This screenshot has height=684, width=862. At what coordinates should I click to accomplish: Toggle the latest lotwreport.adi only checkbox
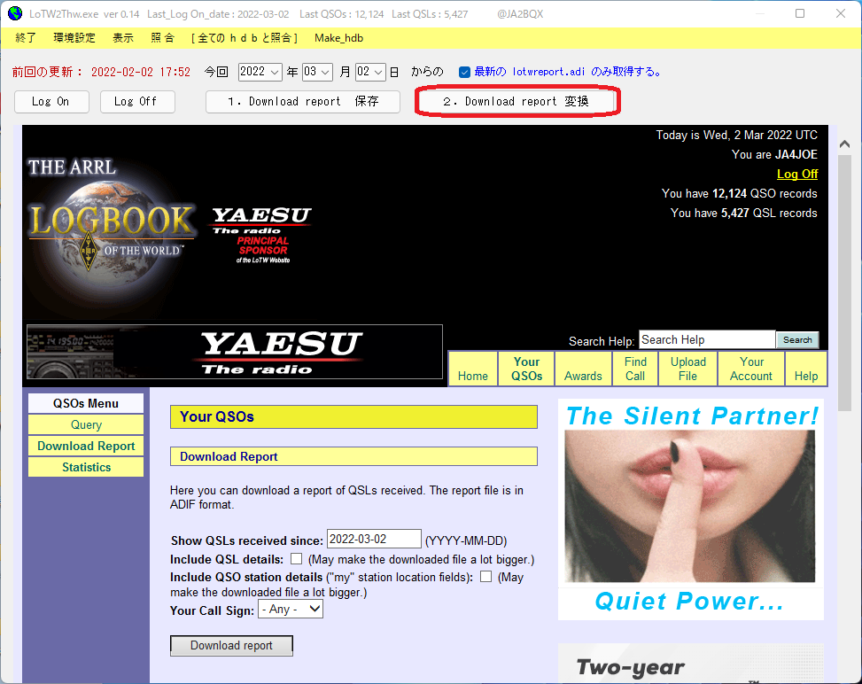[x=464, y=72]
